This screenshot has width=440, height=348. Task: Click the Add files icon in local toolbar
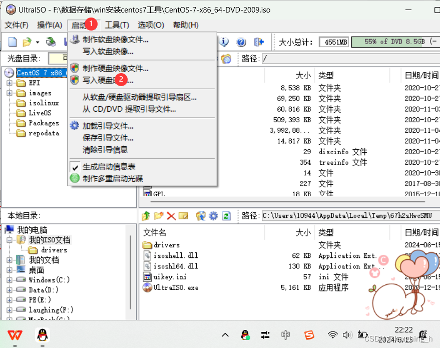pos(201,216)
